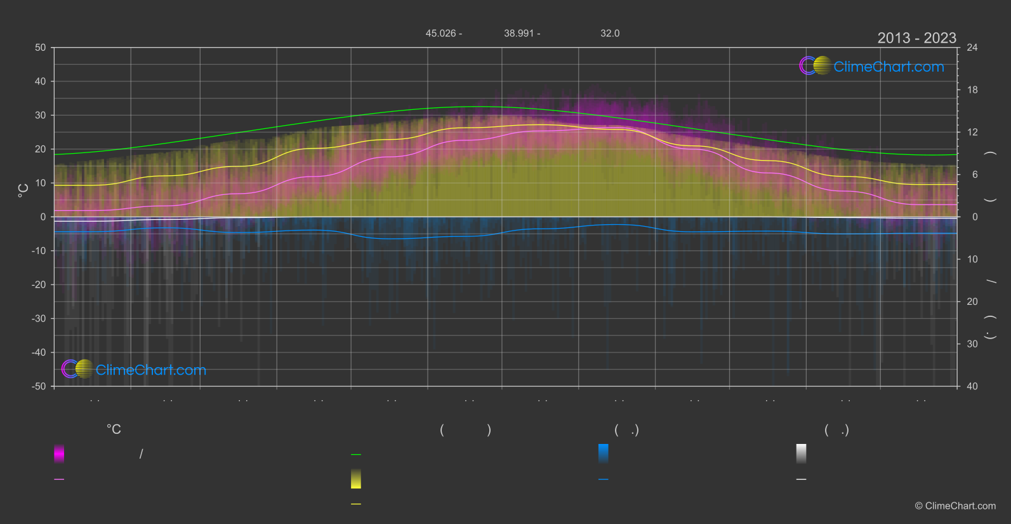
Task: Click the magenta temperature range legend swatch
Action: click(59, 453)
